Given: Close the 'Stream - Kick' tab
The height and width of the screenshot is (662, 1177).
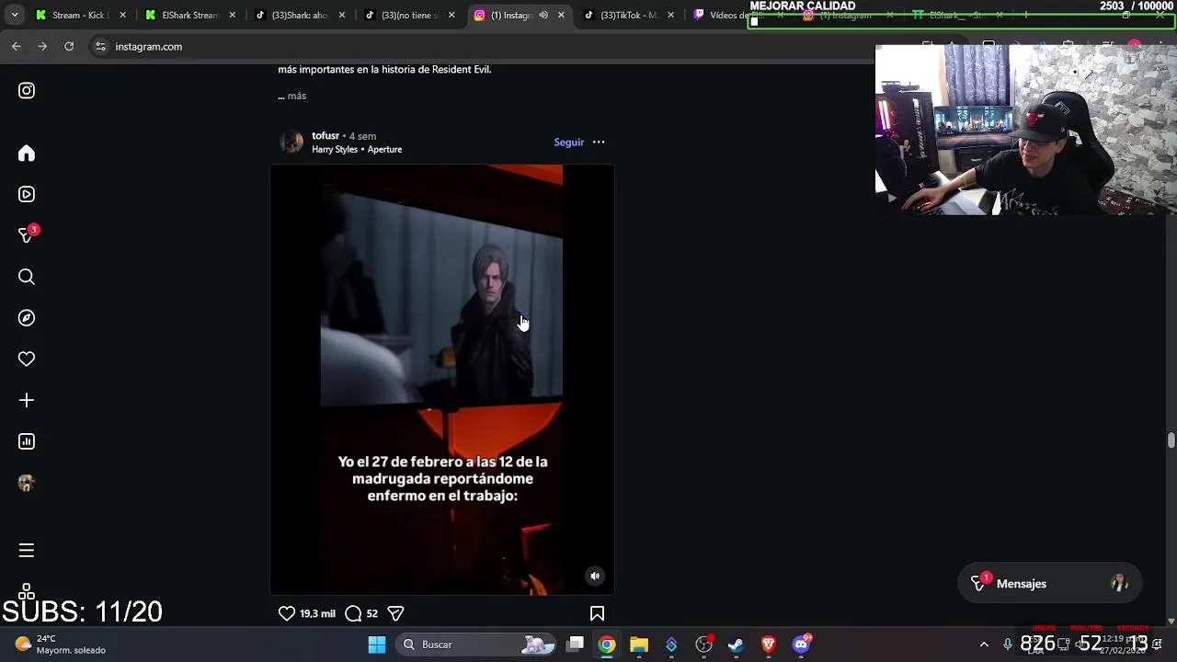Looking at the screenshot, I should pos(123,15).
